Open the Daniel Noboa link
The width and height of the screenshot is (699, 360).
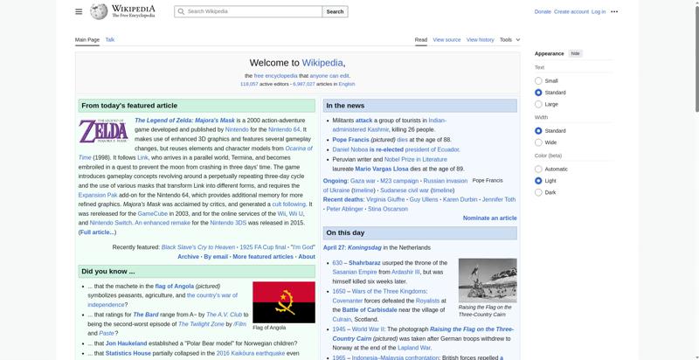(x=350, y=149)
